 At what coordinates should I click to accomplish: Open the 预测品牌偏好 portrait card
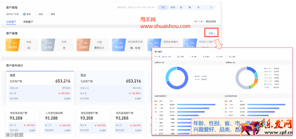(x=163, y=43)
